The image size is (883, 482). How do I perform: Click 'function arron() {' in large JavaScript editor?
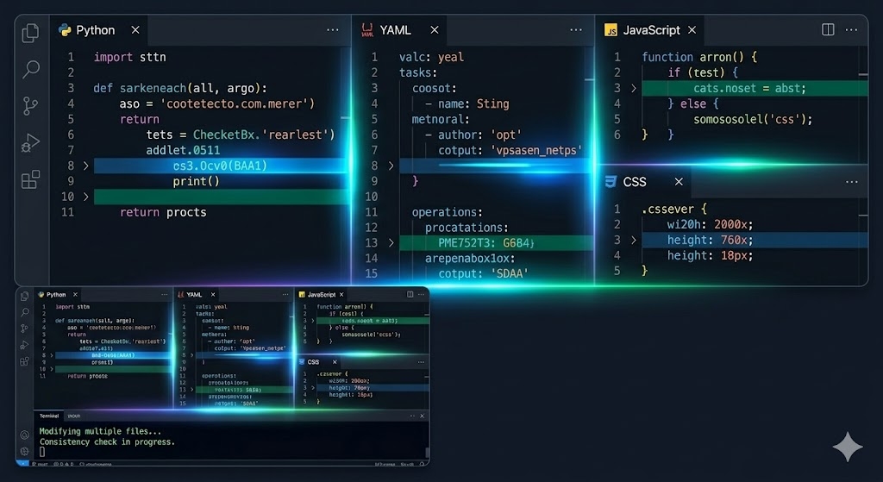[699, 57]
